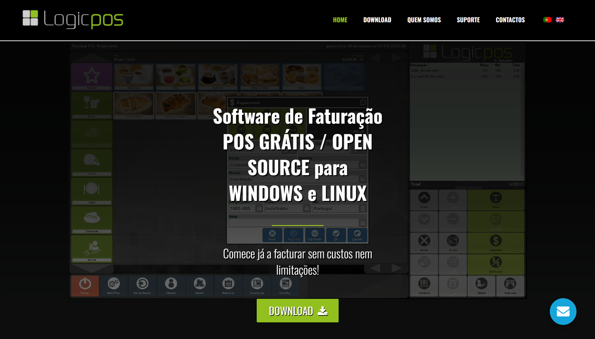Viewport: 595px width, 339px height.
Task: Switch language with the Portuguese flag
Action: [x=547, y=20]
